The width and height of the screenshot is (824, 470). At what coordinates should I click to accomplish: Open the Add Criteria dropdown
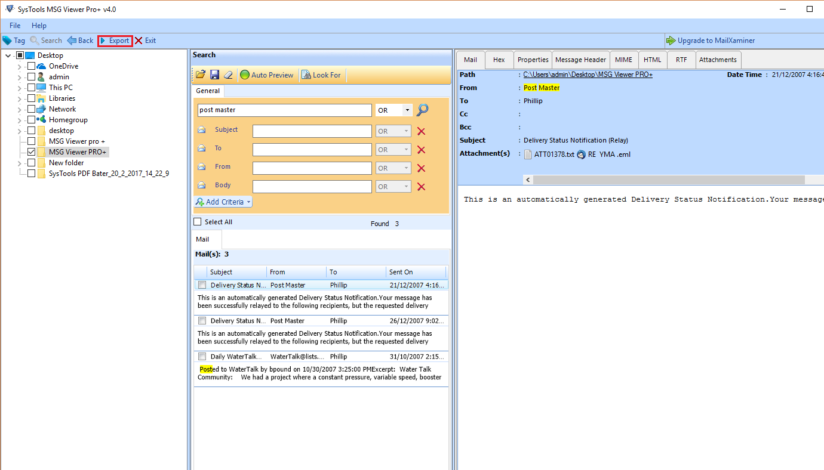pyautogui.click(x=223, y=202)
